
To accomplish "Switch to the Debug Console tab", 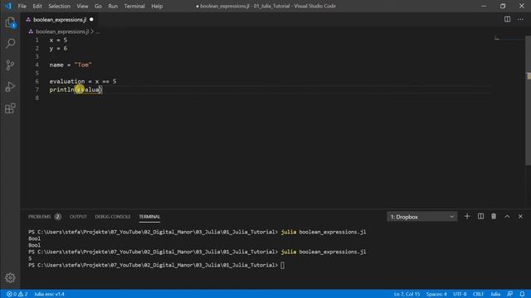I will tap(113, 217).
